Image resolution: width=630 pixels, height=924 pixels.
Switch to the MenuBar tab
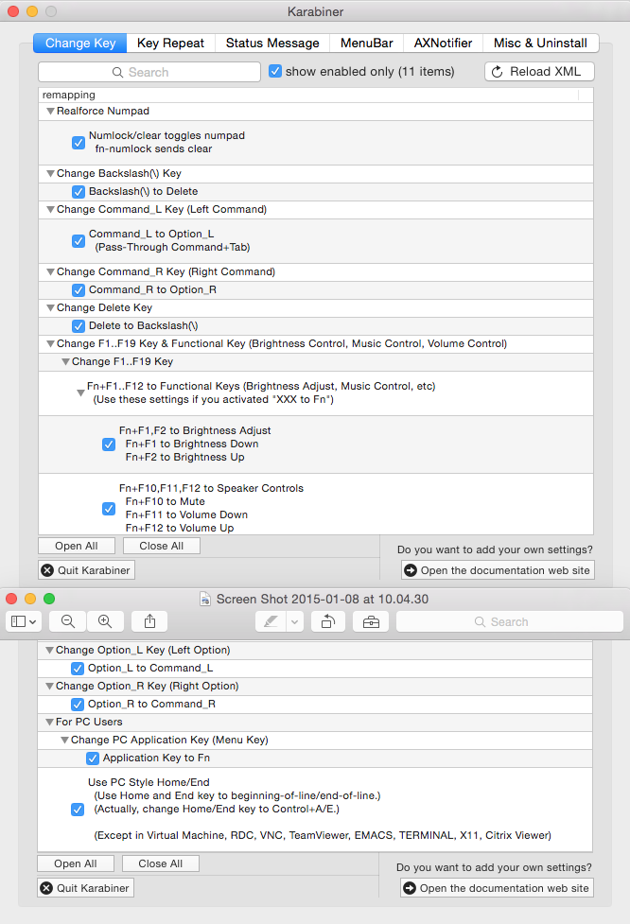(367, 43)
